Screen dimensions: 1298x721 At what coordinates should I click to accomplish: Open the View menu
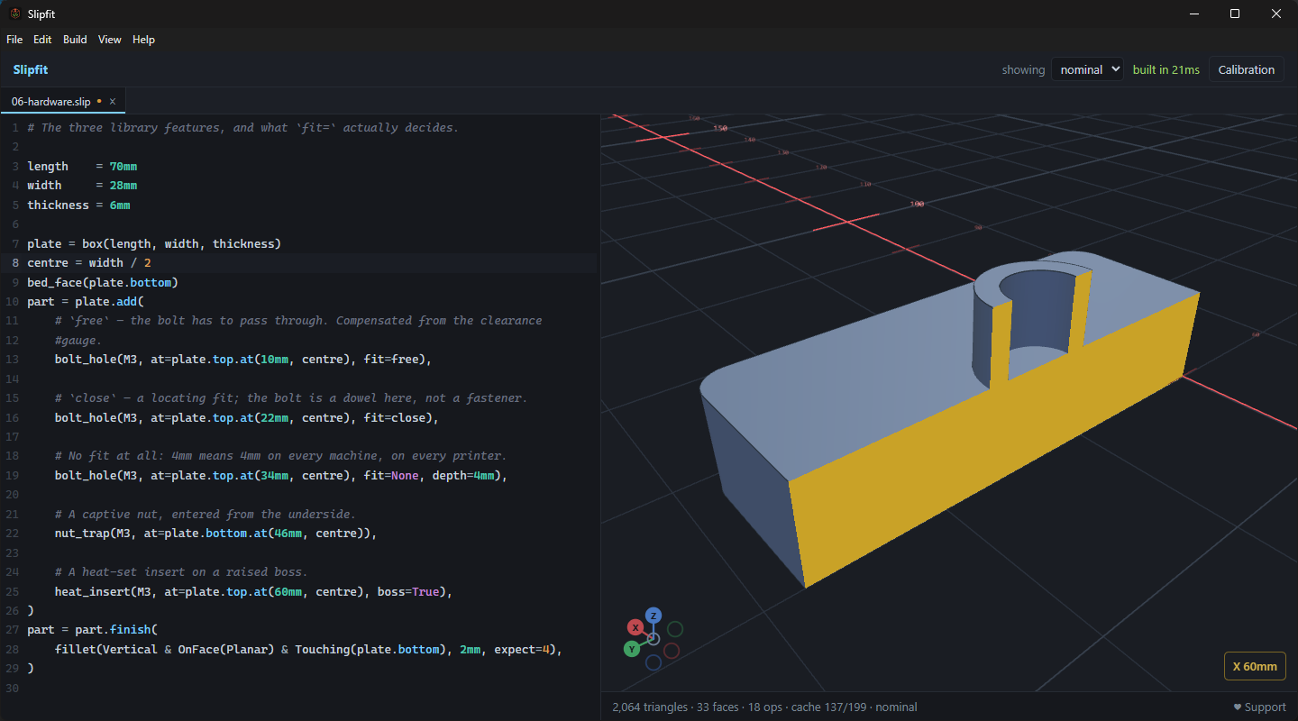click(x=110, y=40)
